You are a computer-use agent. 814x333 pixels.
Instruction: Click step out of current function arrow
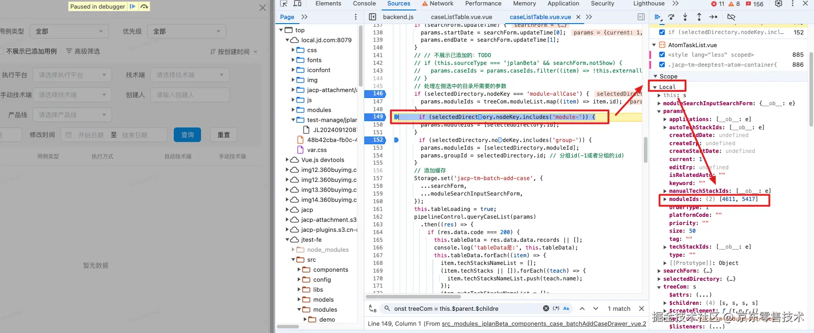(x=699, y=17)
